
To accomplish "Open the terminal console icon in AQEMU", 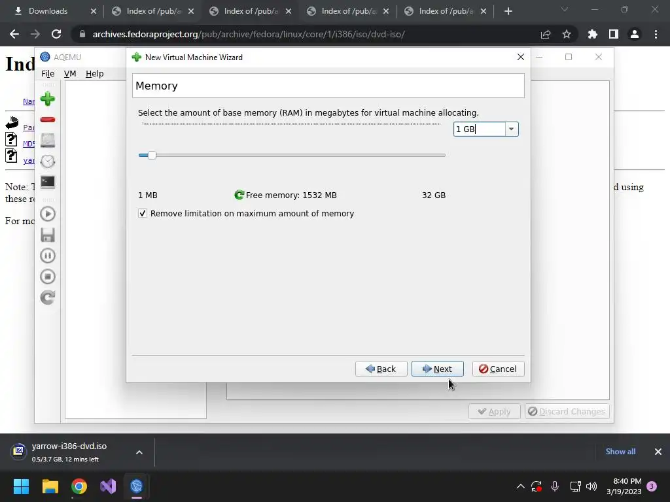I will (47, 182).
